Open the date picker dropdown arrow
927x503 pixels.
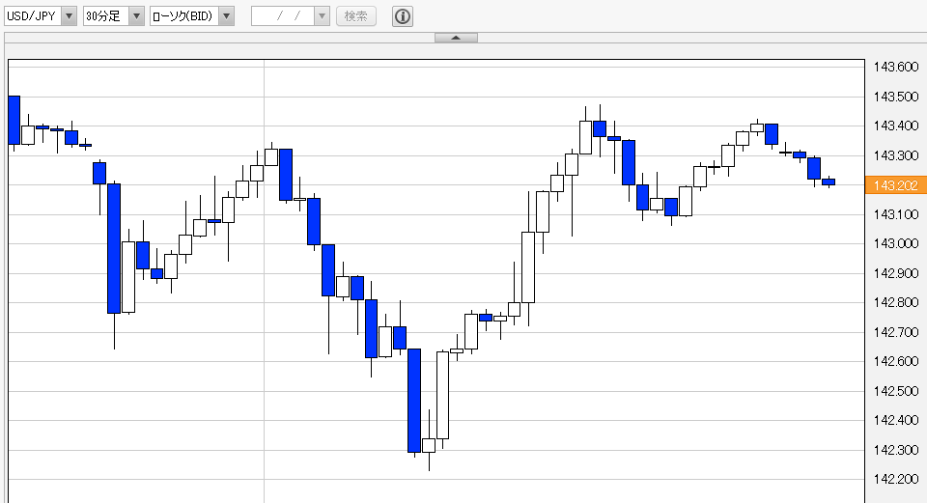[322, 16]
